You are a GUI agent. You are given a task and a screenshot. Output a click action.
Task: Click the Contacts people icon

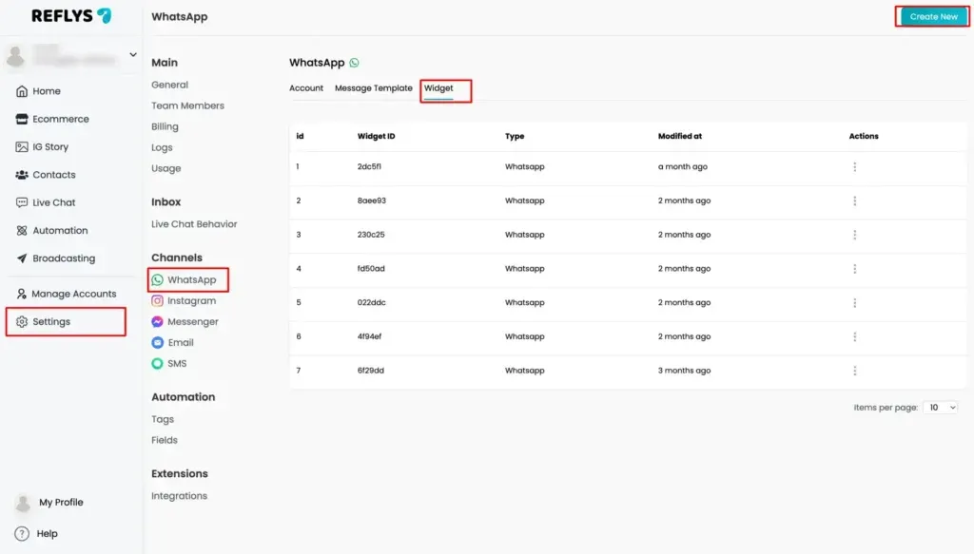(x=22, y=175)
